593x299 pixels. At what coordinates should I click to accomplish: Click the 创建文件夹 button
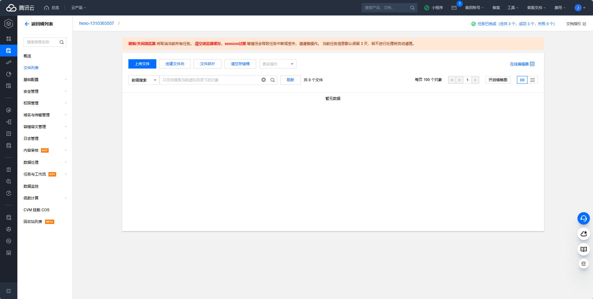tap(175, 64)
